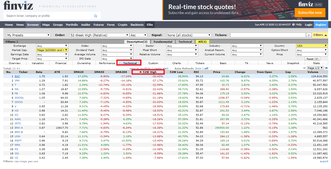This screenshot has height=169, width=331.
Task: Open the JPM ticker link
Action: 17,80
